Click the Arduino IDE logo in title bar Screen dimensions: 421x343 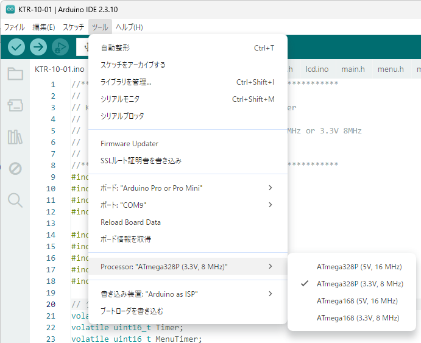10,9
